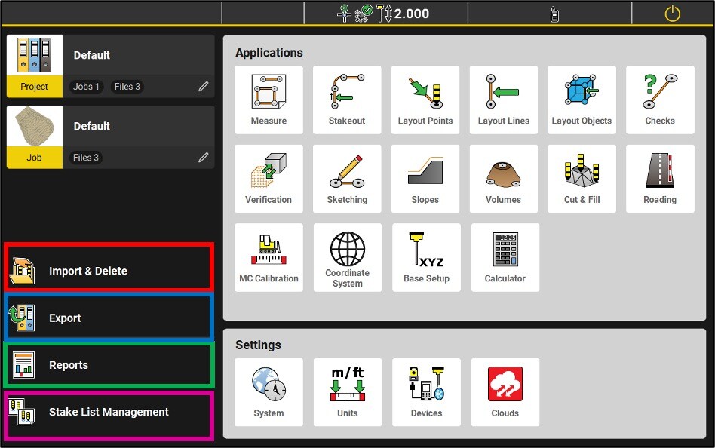Edit the Default project with pencil icon
715x448 pixels.
[x=203, y=87]
